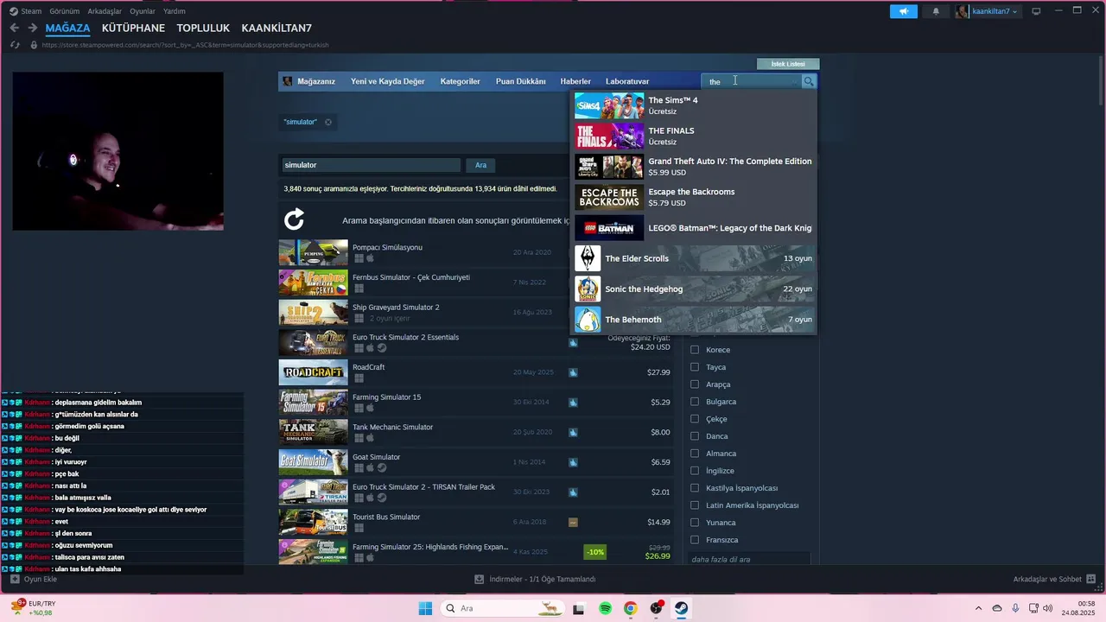Click the circular refresh results arrow
1106x622 pixels.
(295, 219)
